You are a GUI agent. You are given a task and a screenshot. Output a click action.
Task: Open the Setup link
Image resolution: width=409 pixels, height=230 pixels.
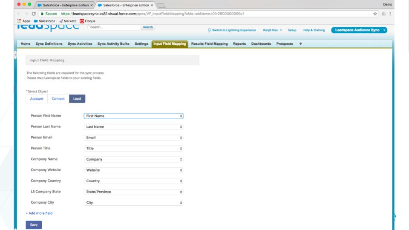[292, 30]
